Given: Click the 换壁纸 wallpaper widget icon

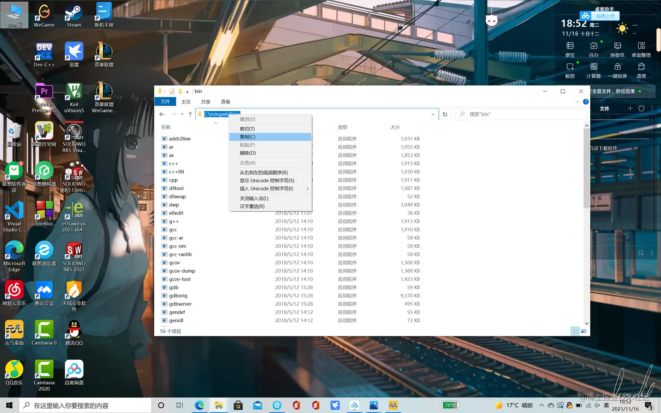Looking at the screenshot, I should (x=617, y=49).
